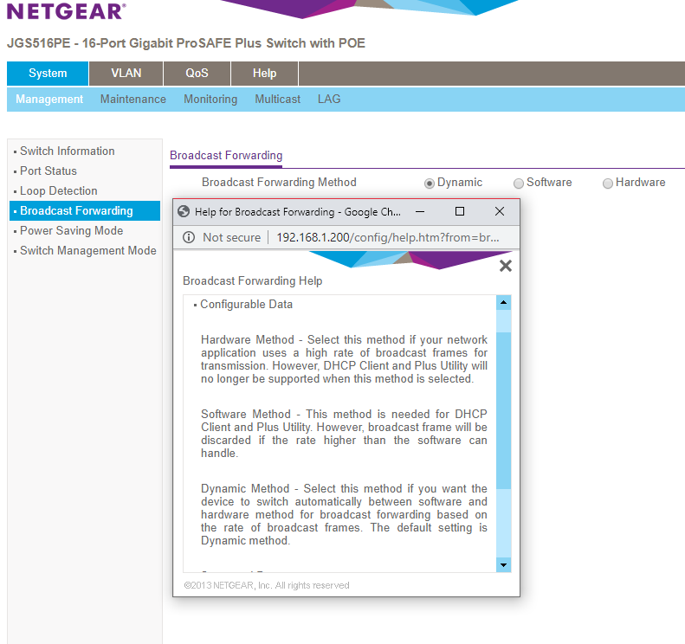Select the Hardware forwarding method radio
Viewport: 685px width, 644px height.
[607, 184]
